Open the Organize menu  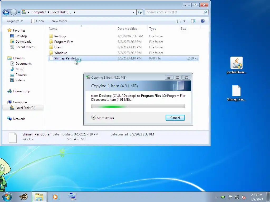(15, 21)
